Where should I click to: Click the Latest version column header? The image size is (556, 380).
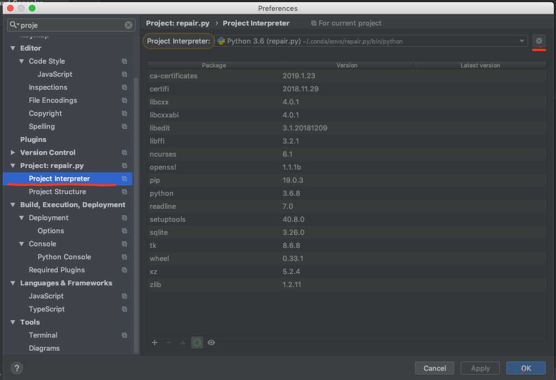tap(480, 65)
